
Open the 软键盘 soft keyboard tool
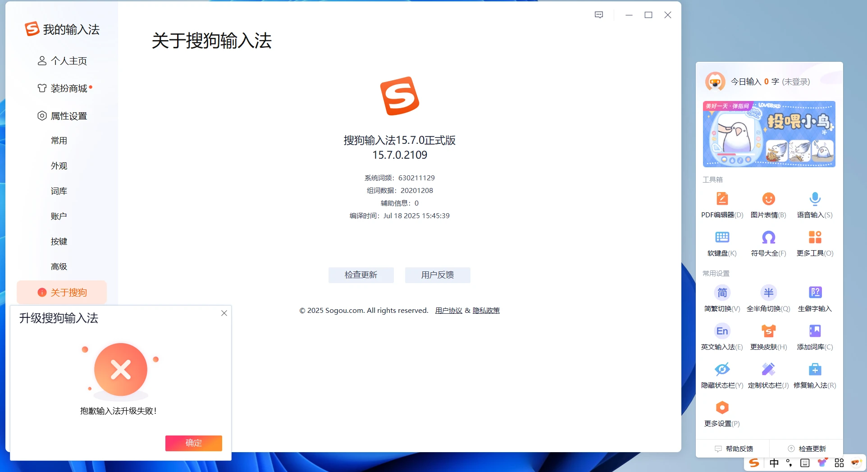point(722,237)
